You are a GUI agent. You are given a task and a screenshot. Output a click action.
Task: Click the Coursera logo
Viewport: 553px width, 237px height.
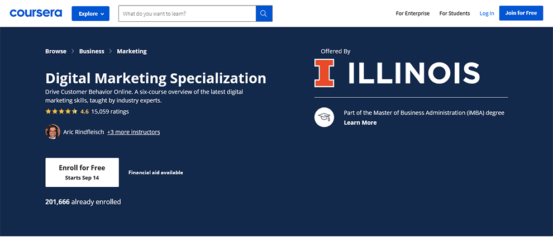point(36,13)
